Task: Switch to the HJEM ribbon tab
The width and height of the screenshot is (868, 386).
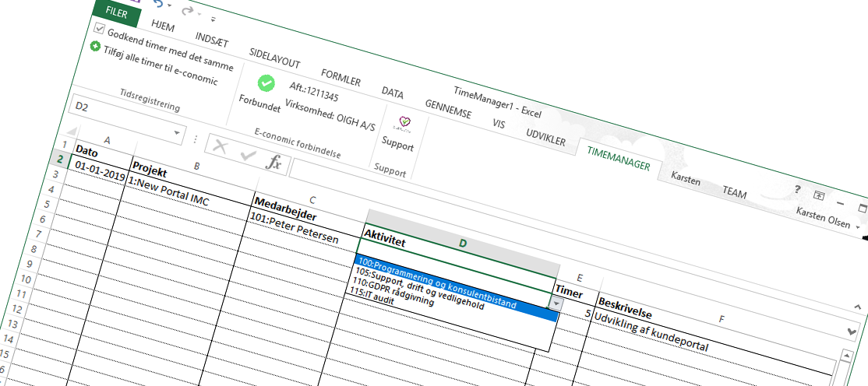Action: (x=163, y=26)
